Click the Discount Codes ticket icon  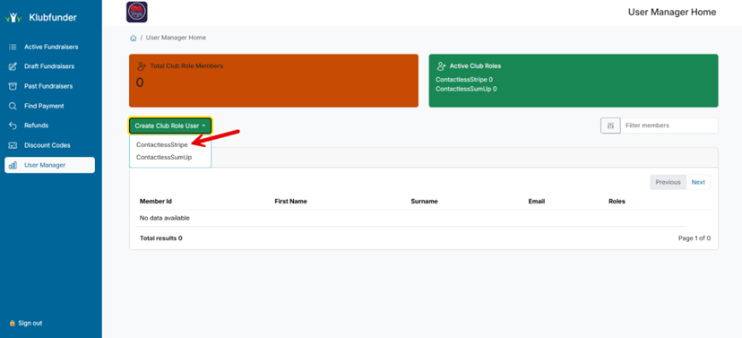(x=13, y=145)
